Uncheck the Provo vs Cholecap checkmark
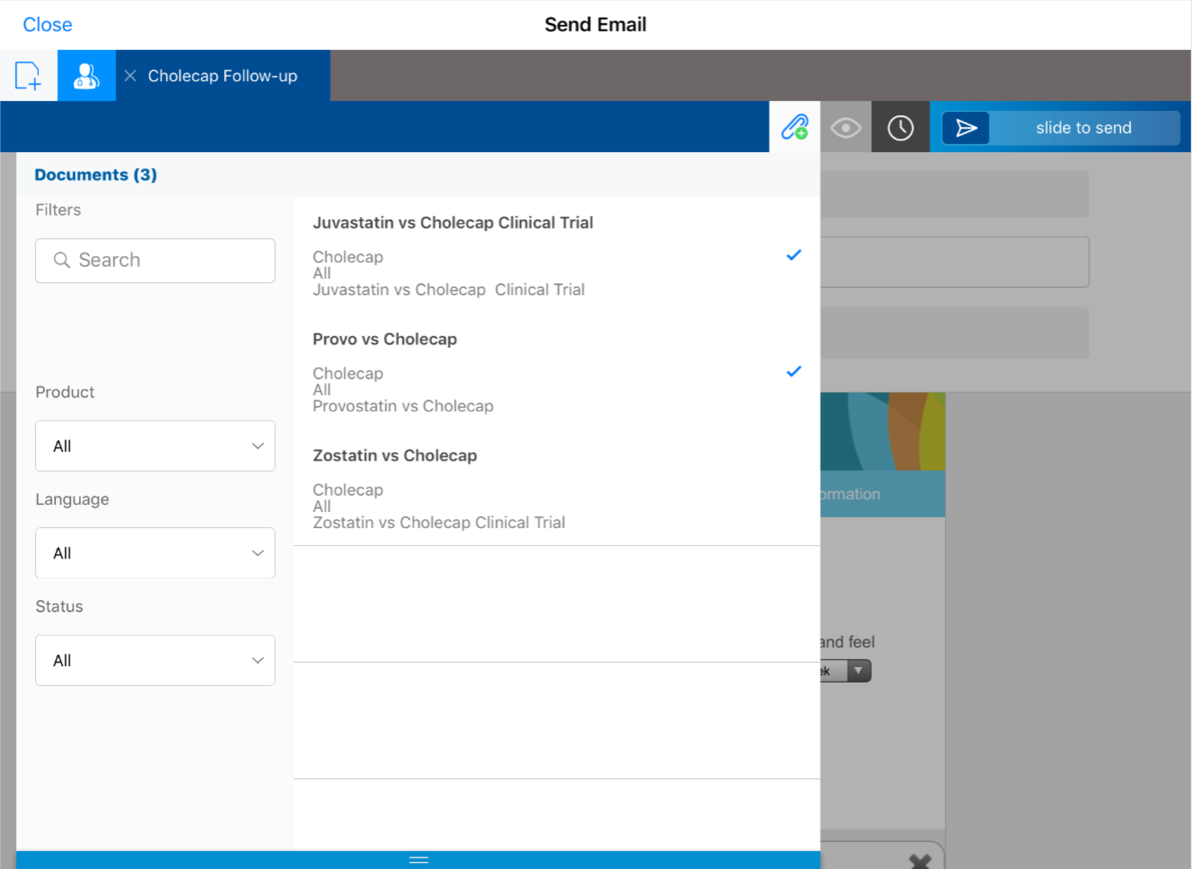 click(794, 371)
